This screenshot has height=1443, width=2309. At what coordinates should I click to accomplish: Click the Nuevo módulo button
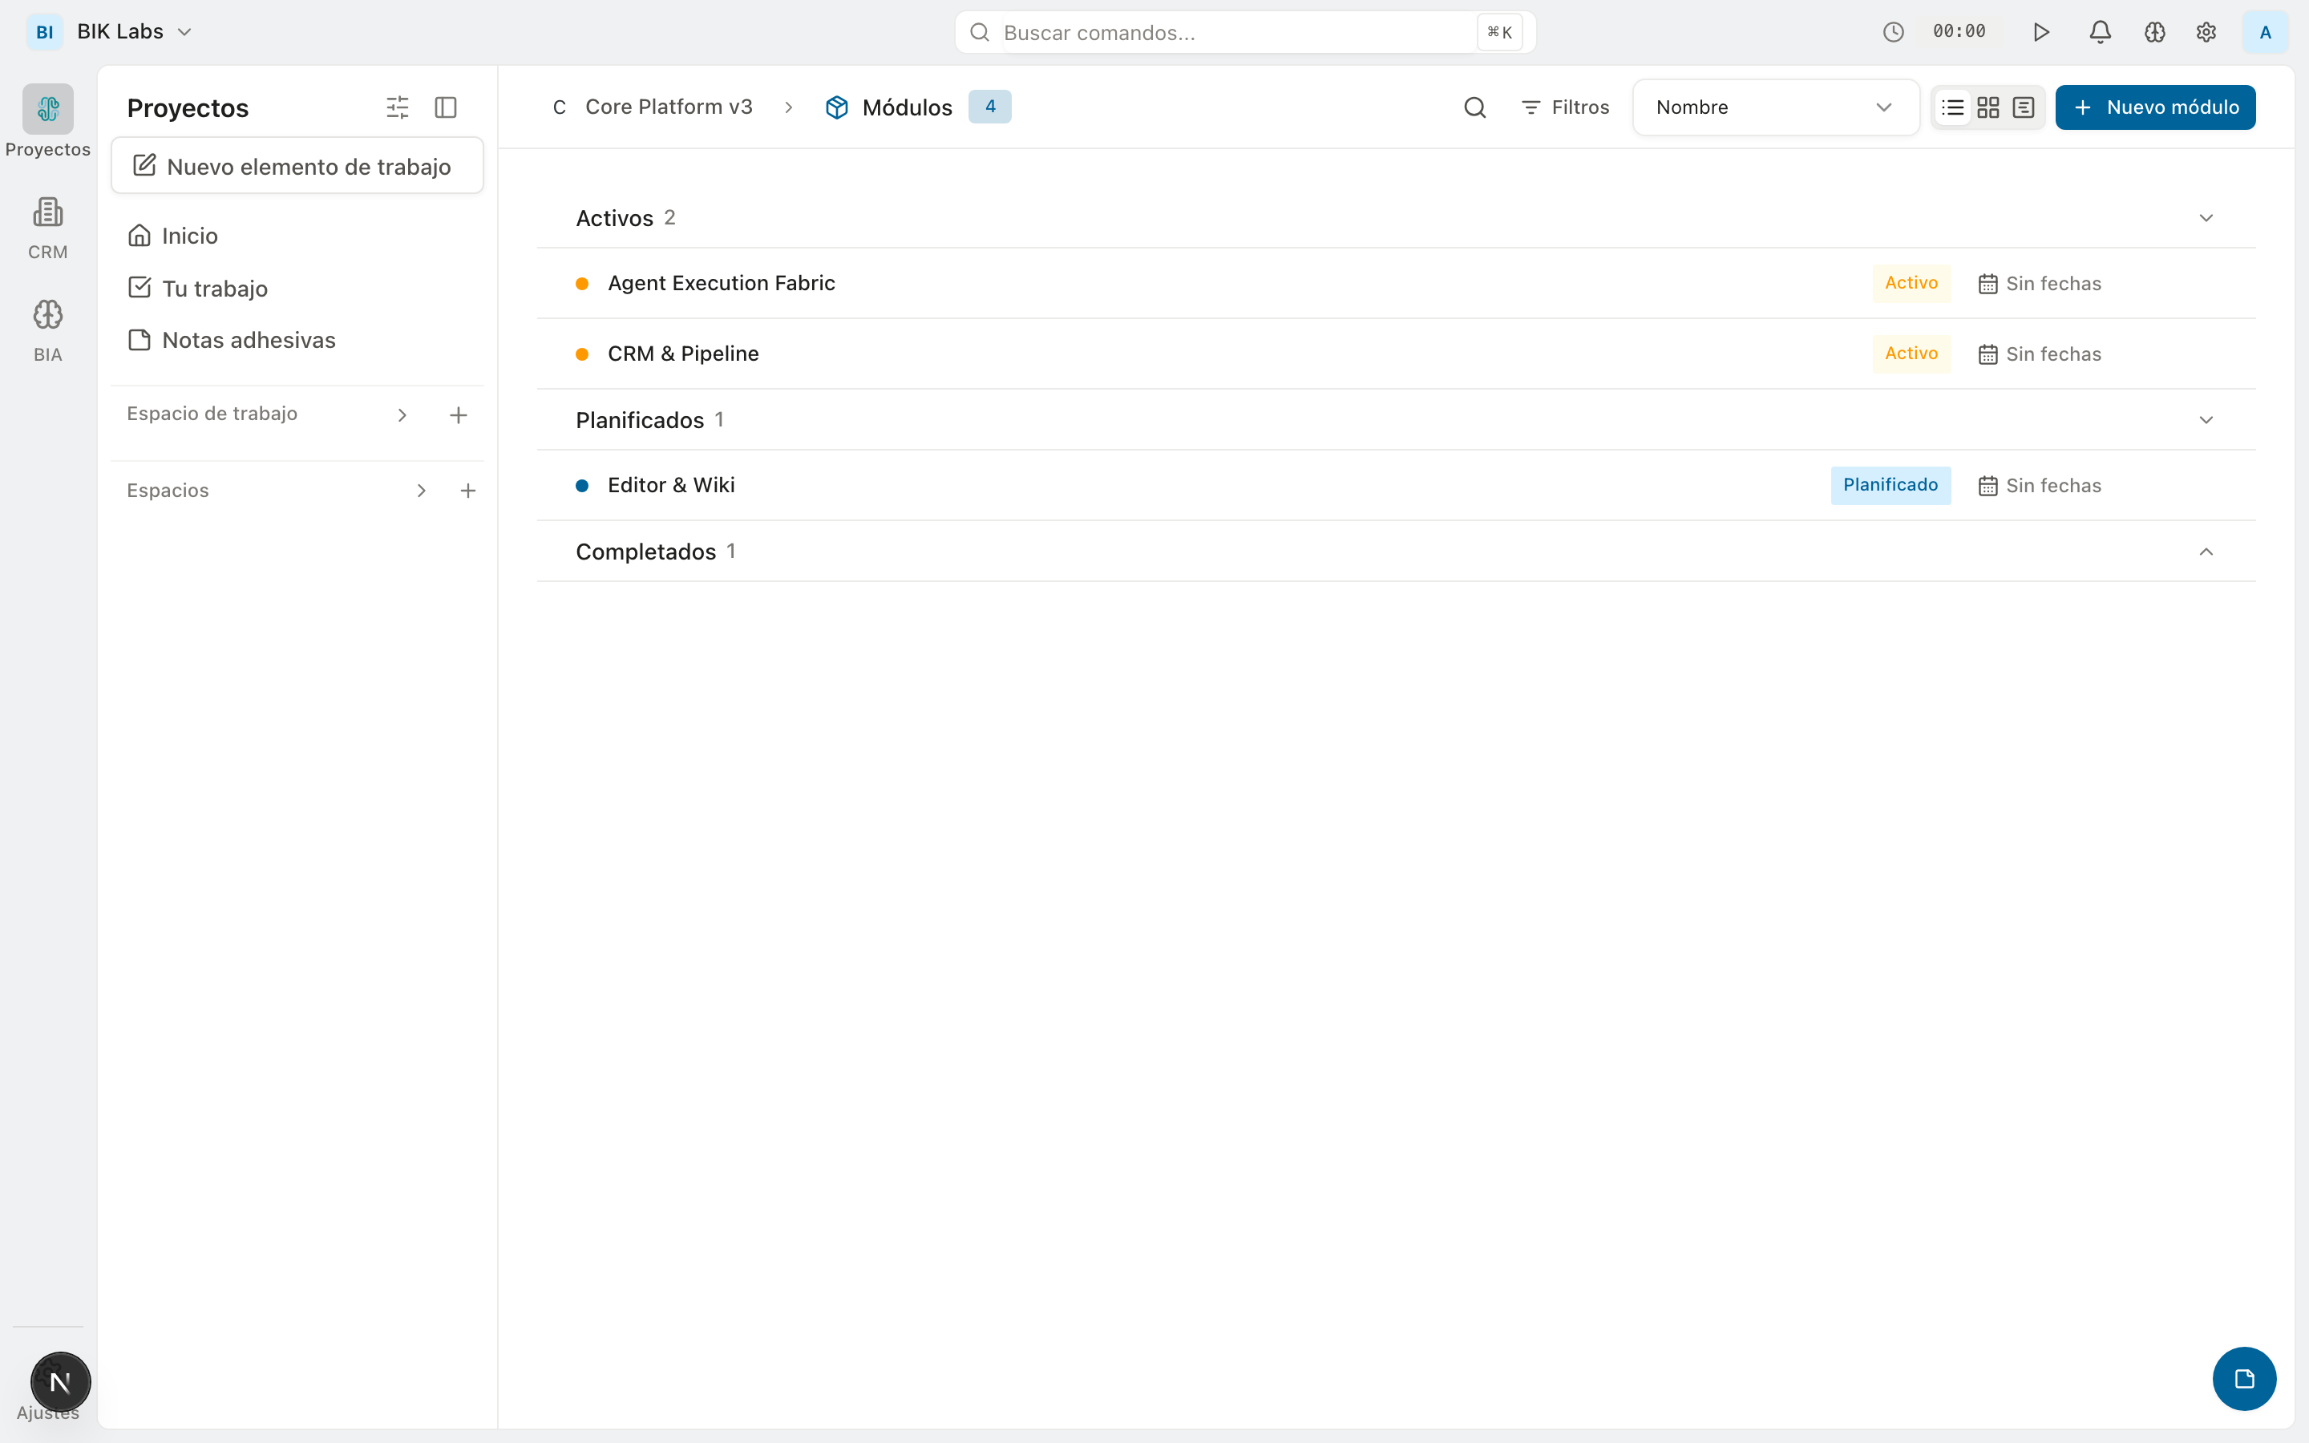click(x=2154, y=107)
